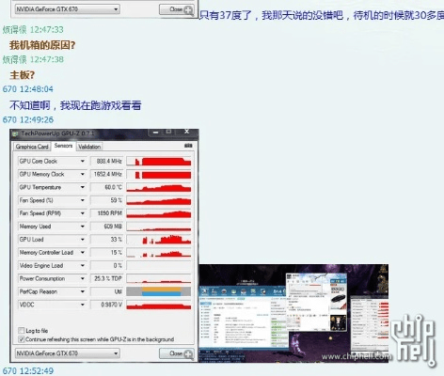Viewport: 444px width, 376px height.
Task: Click the 60.0 °C temperature value
Action: [106, 187]
